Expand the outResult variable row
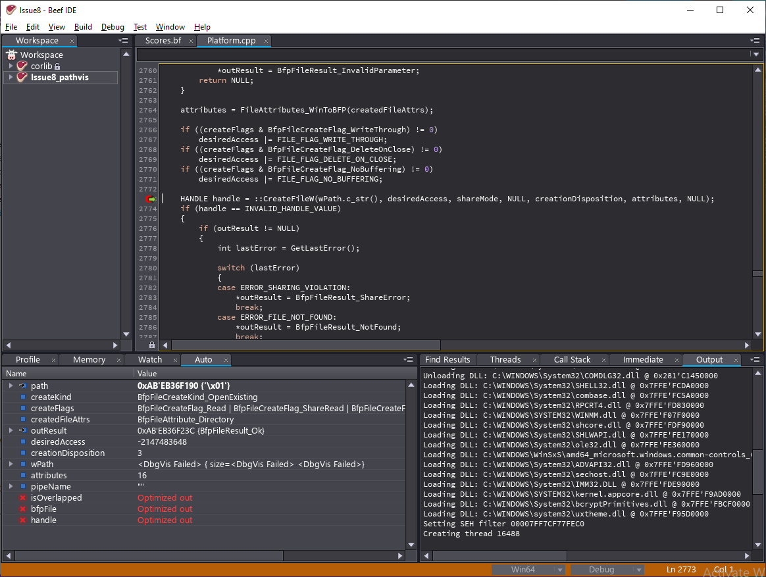Image resolution: width=766 pixels, height=577 pixels. point(11,430)
